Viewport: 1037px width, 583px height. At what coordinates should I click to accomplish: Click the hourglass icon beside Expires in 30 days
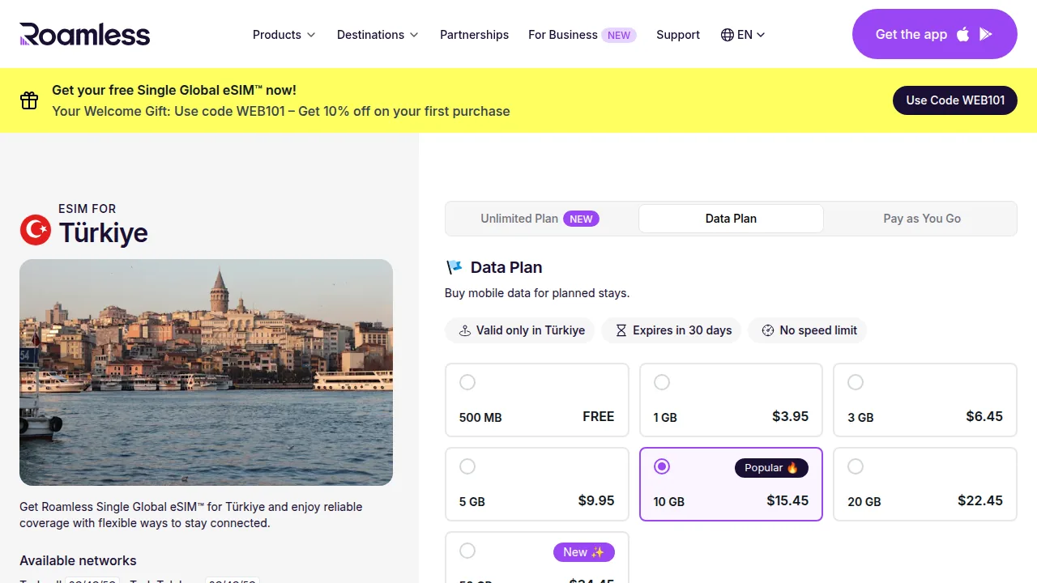621,330
